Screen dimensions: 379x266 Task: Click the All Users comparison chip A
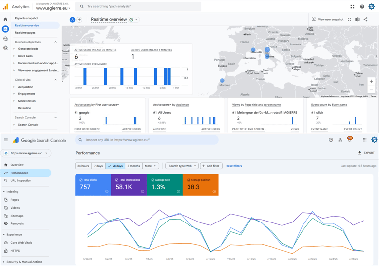coord(72,20)
